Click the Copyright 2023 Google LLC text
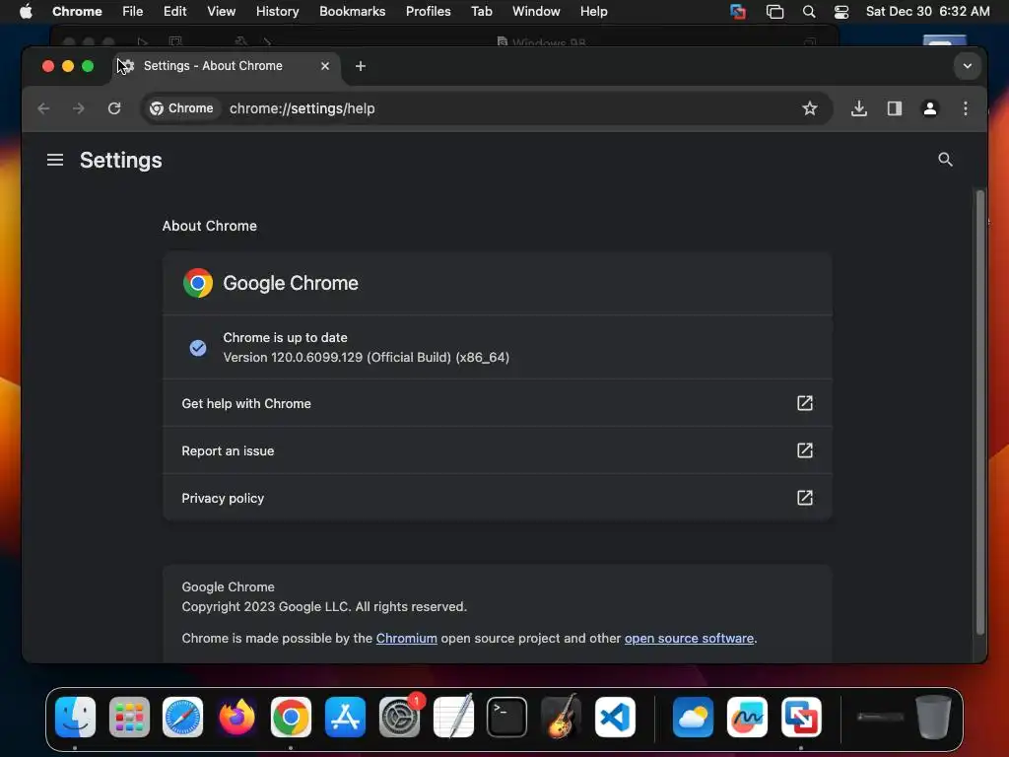This screenshot has height=757, width=1009. click(x=323, y=606)
